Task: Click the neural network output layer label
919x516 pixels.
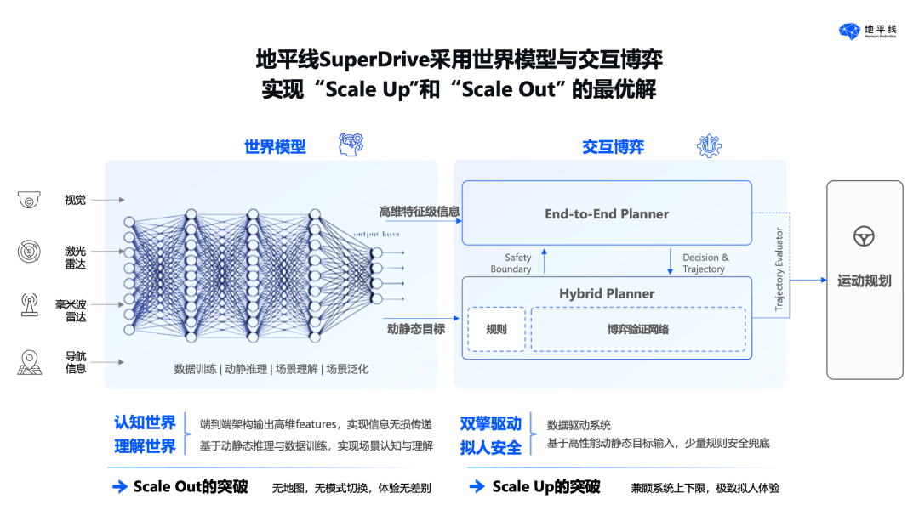Action: (x=376, y=234)
